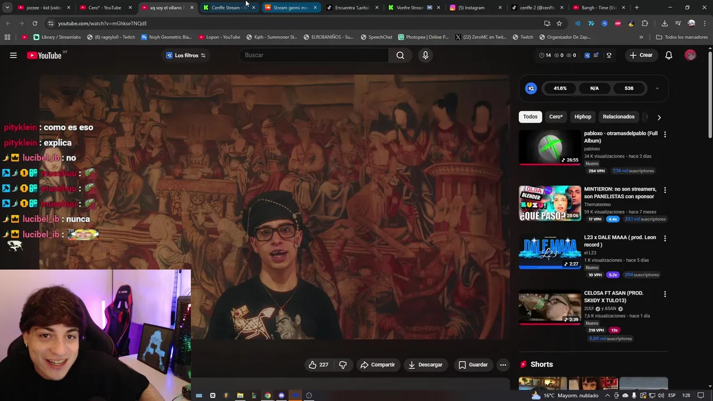Start voice search with the microphone
The height and width of the screenshot is (401, 713).
coord(425,55)
